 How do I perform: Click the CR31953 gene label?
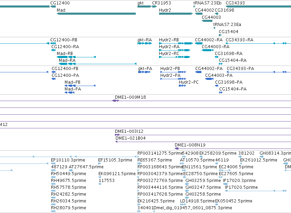(x=161, y=3)
